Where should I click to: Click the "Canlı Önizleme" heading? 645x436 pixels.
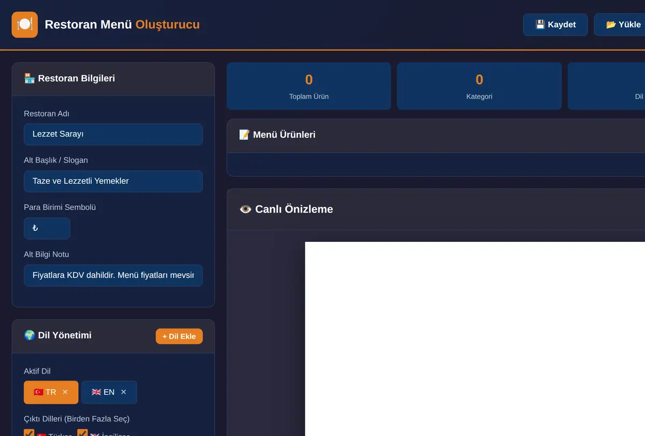(294, 209)
